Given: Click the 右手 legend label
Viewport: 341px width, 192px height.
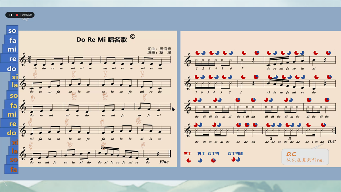Looking at the screenshot, I should pos(201,154).
